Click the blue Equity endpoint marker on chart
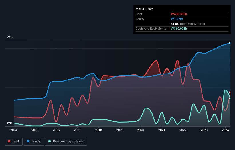Screen dimensions: 235x150 pyautogui.click(x=230, y=43)
